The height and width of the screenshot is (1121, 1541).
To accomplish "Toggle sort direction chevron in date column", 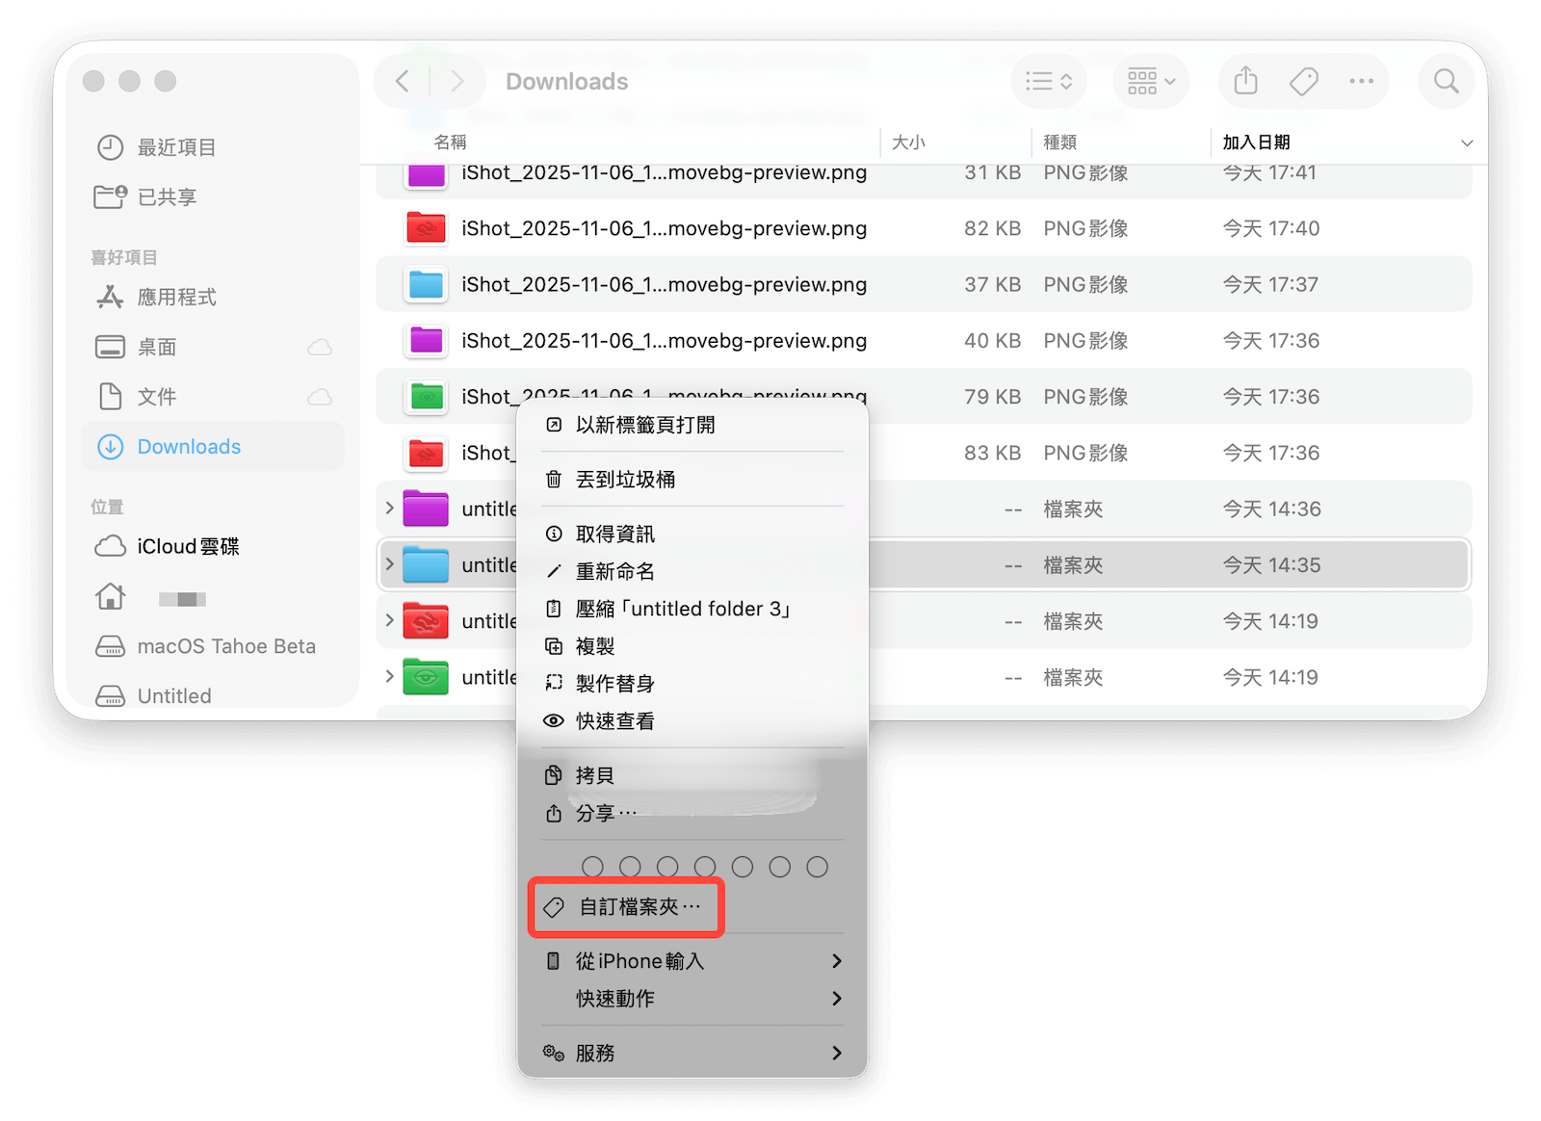I will pos(1467,143).
